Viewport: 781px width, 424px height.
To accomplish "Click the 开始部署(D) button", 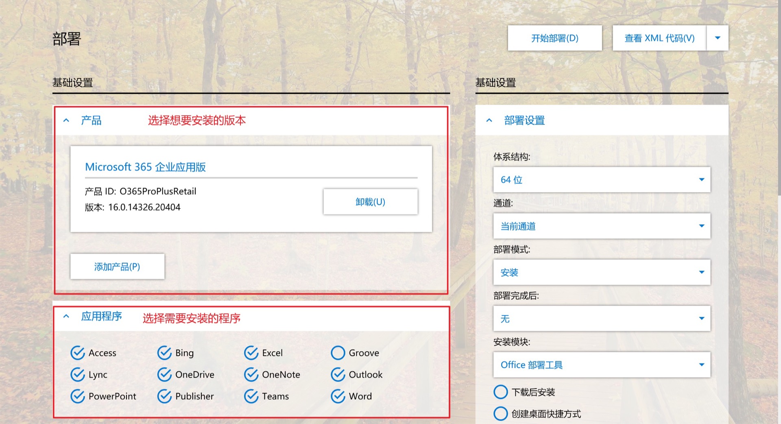I will [554, 38].
